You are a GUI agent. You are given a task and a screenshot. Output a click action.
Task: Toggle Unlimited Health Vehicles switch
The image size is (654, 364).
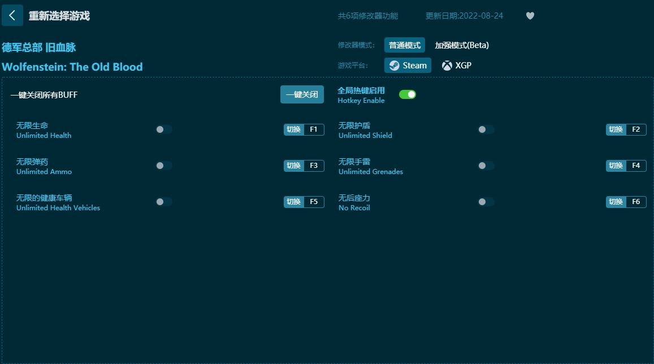click(x=164, y=202)
